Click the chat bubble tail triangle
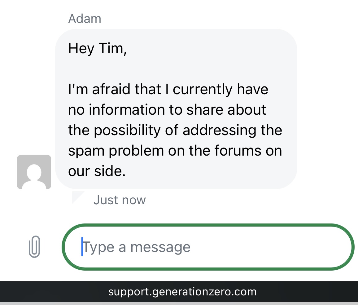The height and width of the screenshot is (305, 358). pos(78,197)
